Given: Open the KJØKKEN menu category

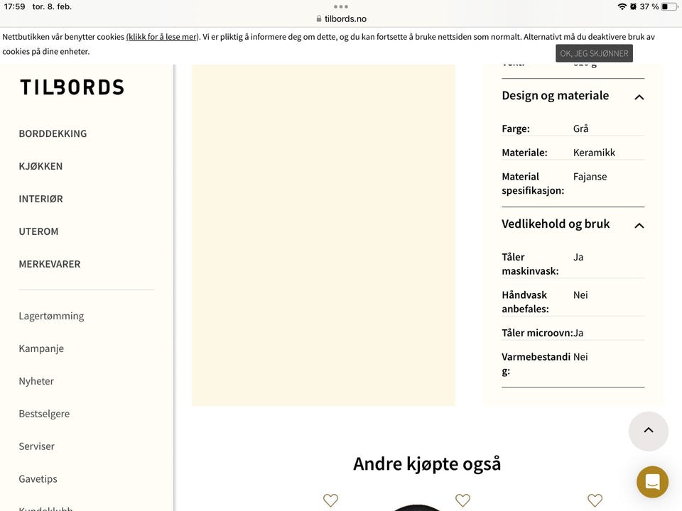Looking at the screenshot, I should (40, 165).
